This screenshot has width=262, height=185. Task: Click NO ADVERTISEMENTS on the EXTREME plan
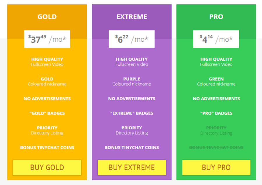[132, 99]
